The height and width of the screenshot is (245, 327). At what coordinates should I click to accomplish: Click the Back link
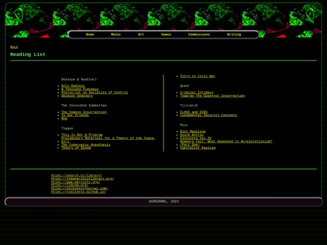(14, 47)
